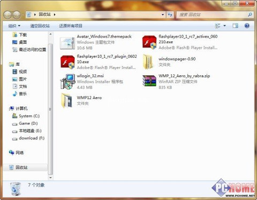Click the change view icon in toolbar

click(218, 26)
